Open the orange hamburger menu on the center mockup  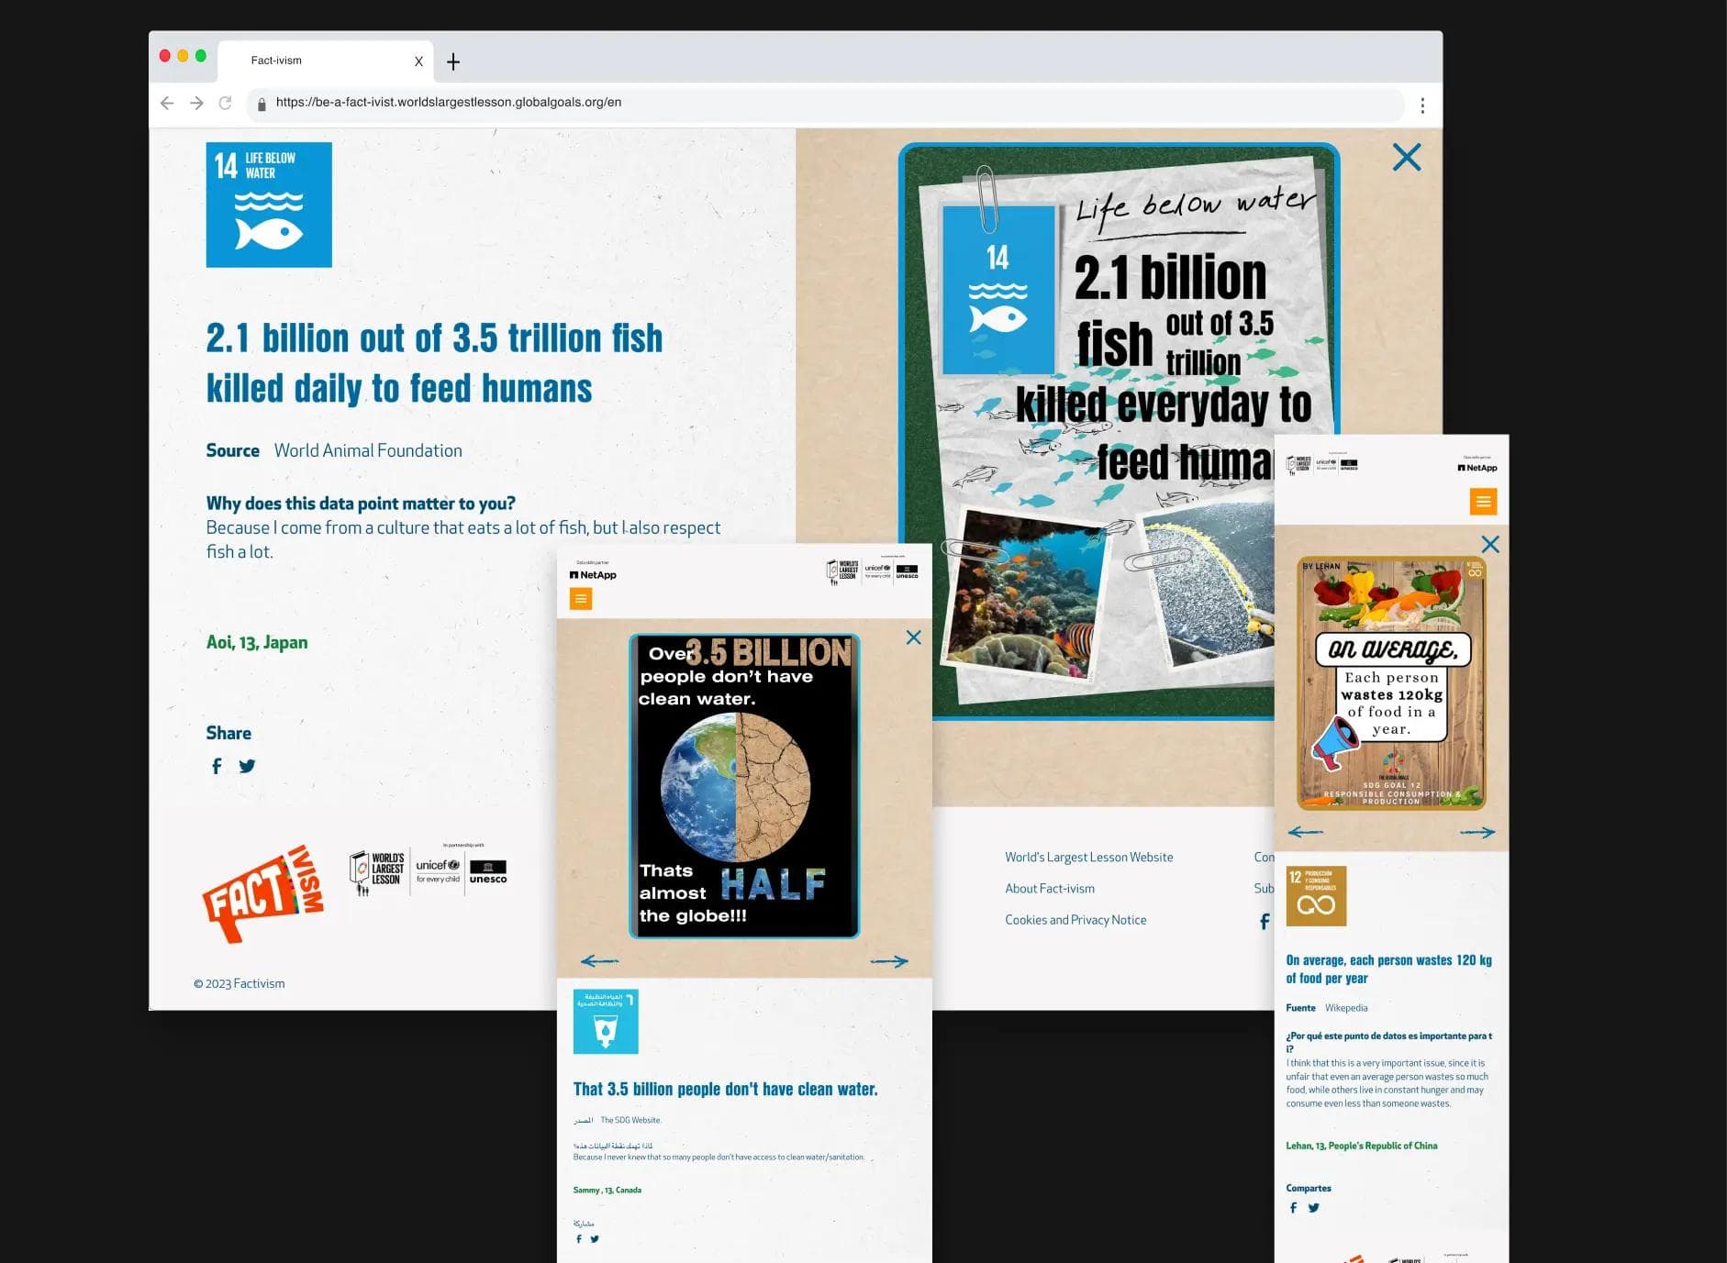pos(581,599)
